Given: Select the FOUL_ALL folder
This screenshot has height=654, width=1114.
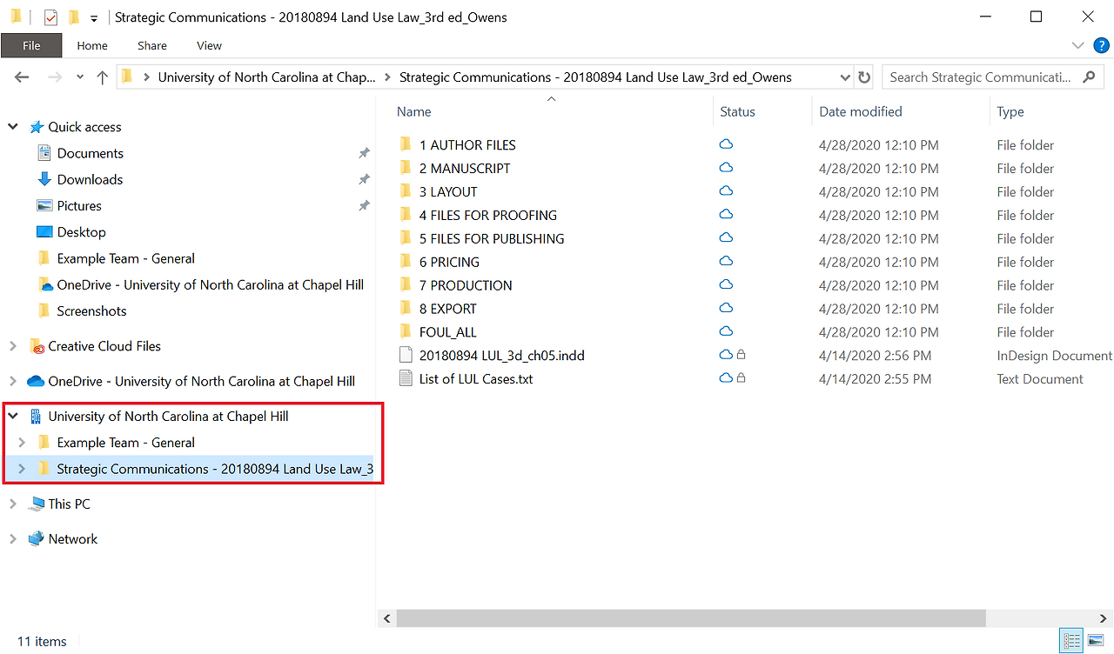Looking at the screenshot, I should 447,333.
